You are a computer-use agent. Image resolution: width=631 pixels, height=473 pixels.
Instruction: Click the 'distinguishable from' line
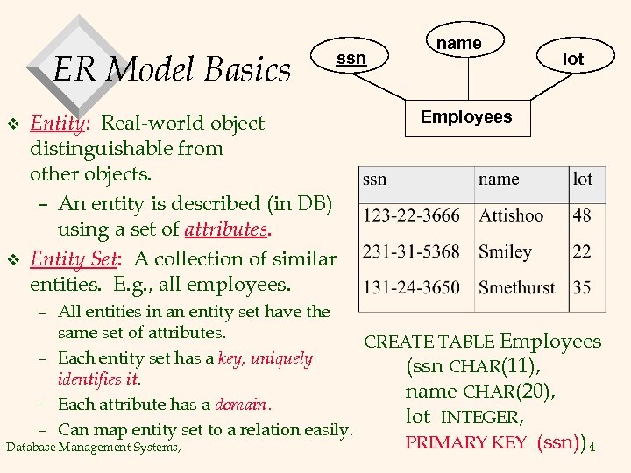(x=126, y=149)
